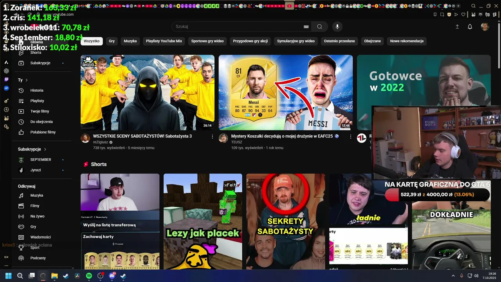Open the Shorts sidebar entry
This screenshot has height=282, width=501.
point(41,52)
